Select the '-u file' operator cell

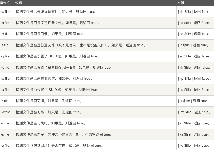pyautogui.click(x=5, y=90)
